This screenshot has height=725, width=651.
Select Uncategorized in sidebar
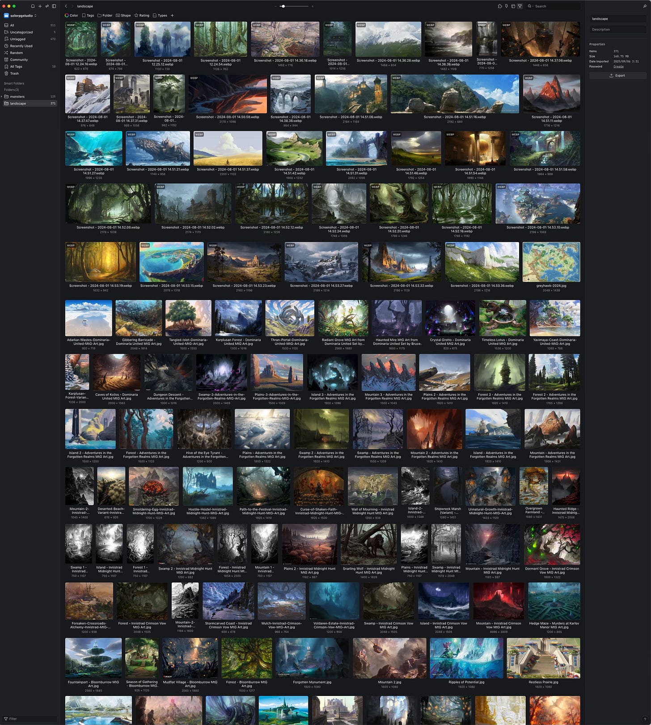30,32
